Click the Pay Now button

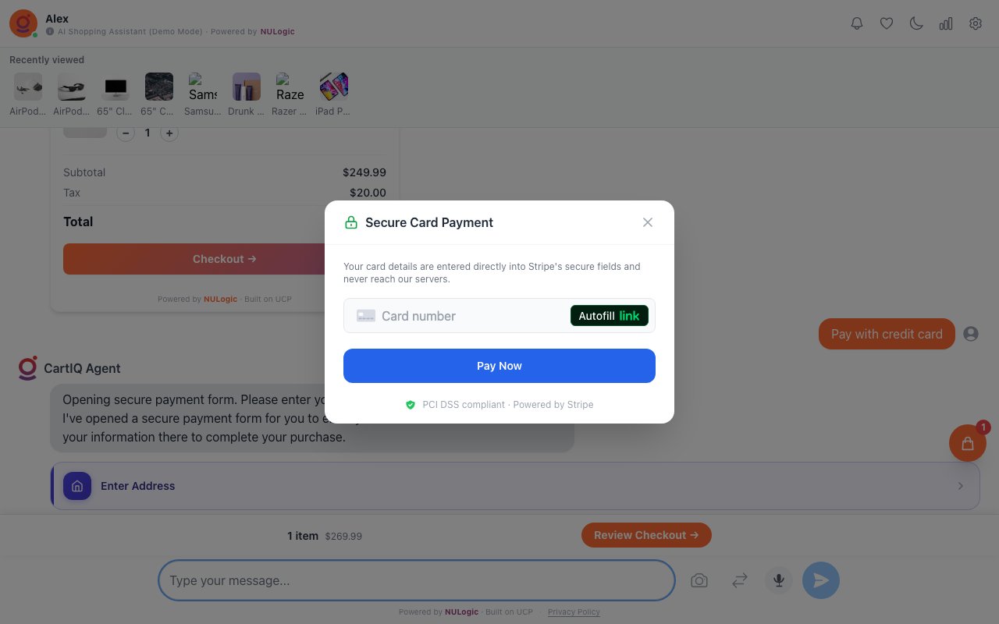coord(499,366)
